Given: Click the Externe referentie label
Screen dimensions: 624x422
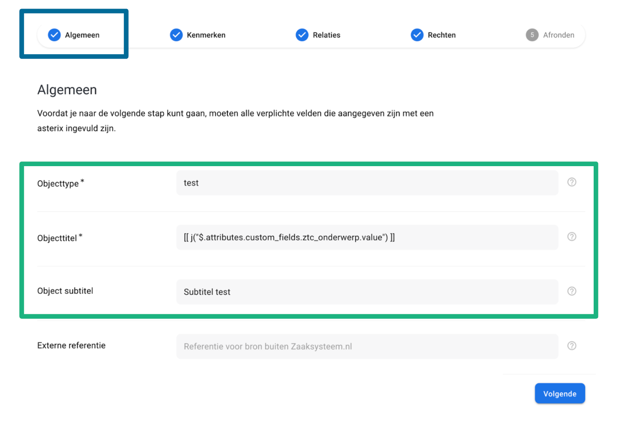Looking at the screenshot, I should coord(71,346).
